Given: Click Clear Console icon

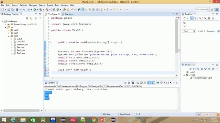Looking at the screenshot, I should [x=137, y=83].
